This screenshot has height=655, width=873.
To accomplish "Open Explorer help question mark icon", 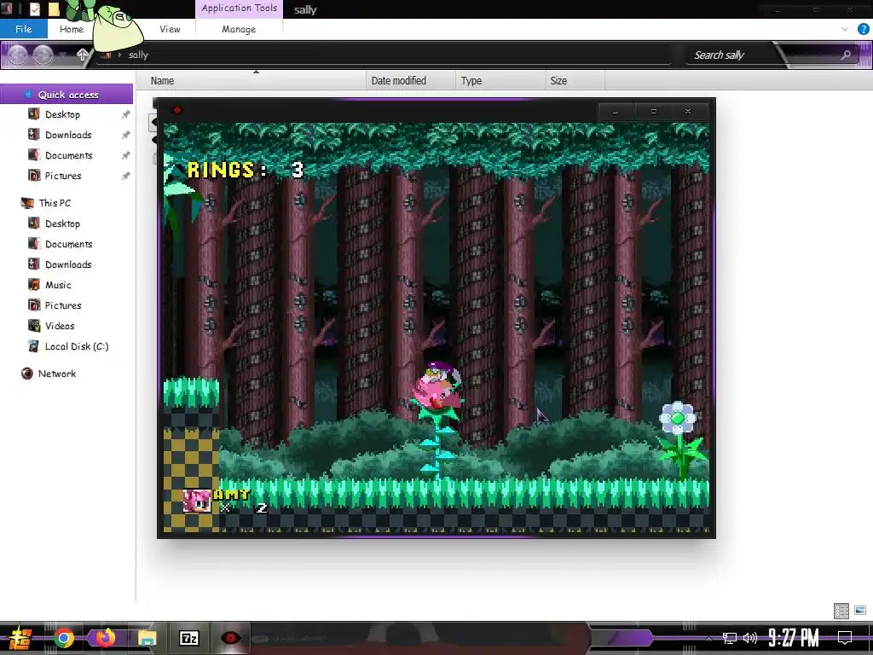I will click(863, 29).
